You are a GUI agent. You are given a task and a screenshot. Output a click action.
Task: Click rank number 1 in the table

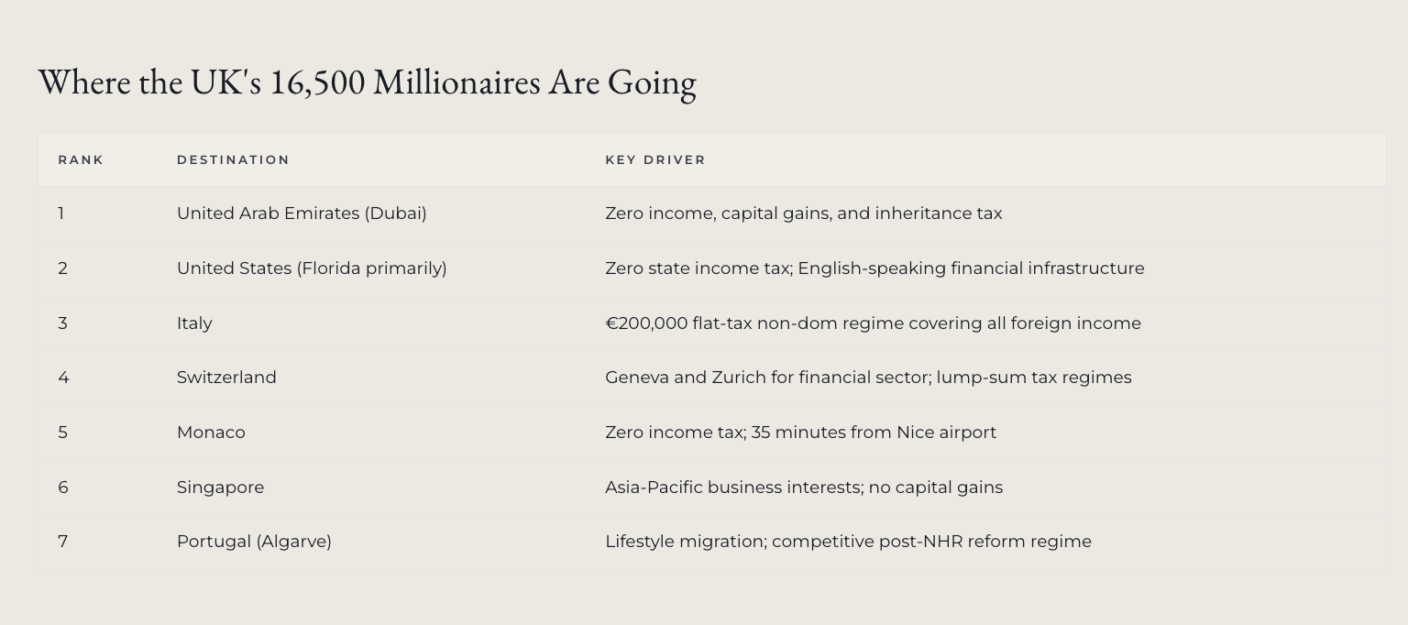click(61, 214)
